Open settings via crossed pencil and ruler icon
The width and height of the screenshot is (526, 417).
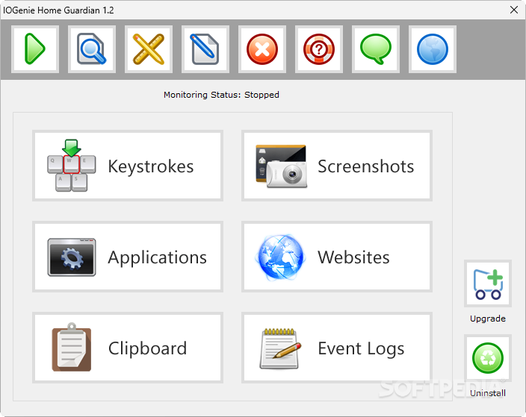click(149, 49)
